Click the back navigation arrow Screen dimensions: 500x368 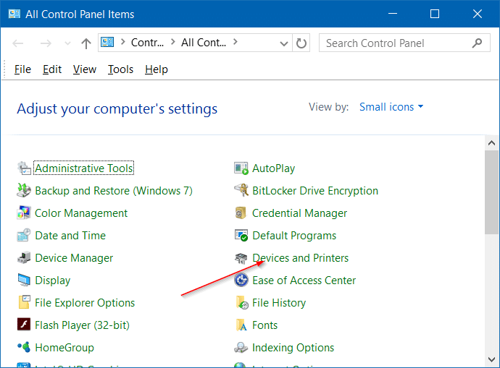18,43
